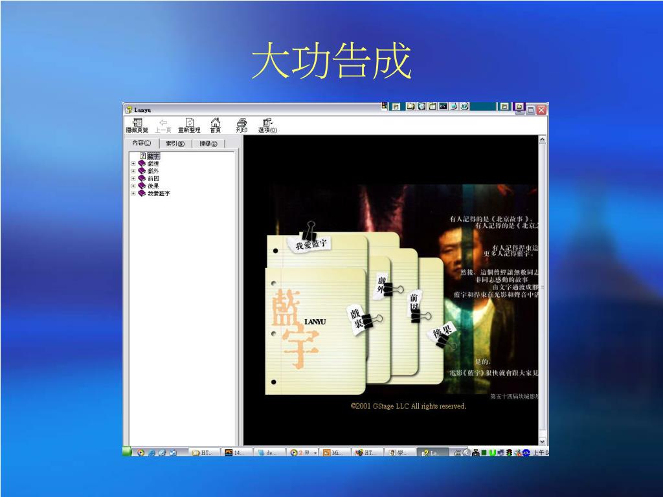
Task: Click the content pane scroll-down arrow
Action: [x=542, y=441]
